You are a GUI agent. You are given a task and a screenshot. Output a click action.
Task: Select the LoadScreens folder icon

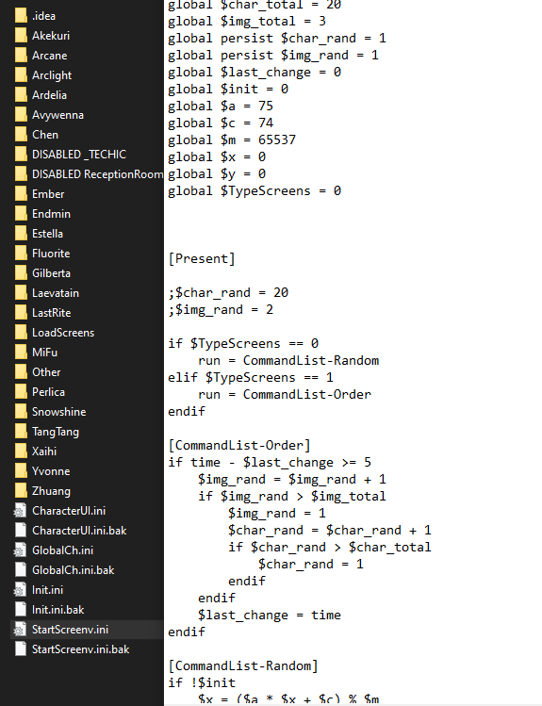(21, 333)
